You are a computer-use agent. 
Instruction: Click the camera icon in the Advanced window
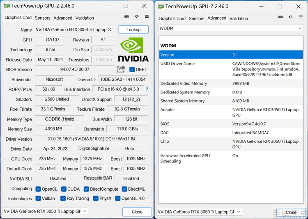coord(280,17)
